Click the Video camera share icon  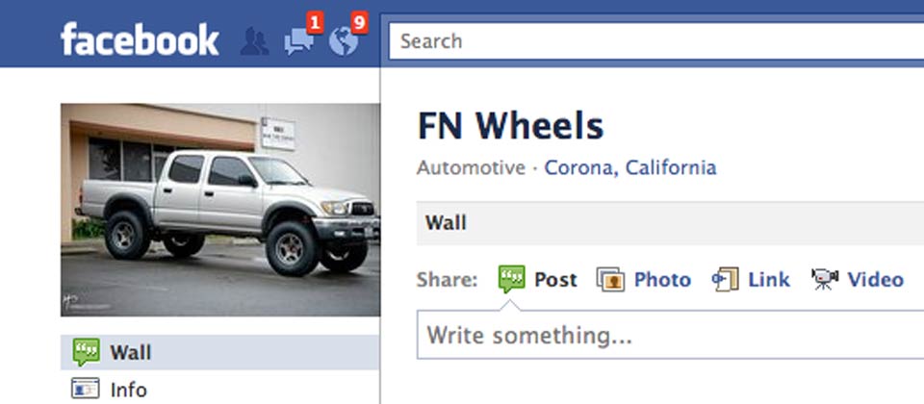click(x=825, y=280)
